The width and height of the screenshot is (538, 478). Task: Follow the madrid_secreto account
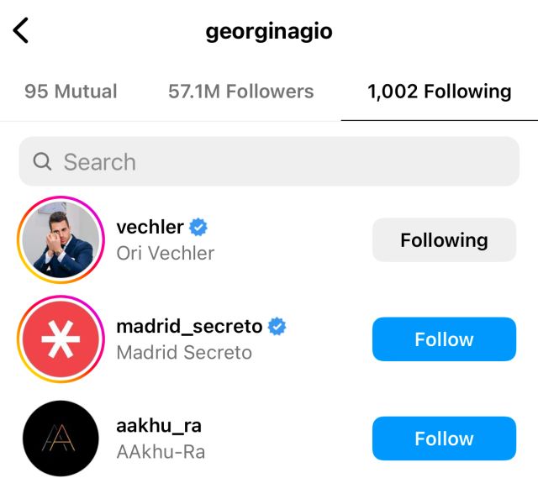click(444, 339)
